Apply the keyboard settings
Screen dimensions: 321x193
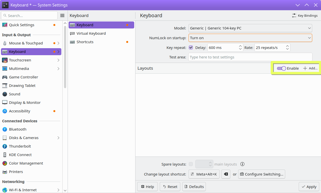click(x=309, y=187)
